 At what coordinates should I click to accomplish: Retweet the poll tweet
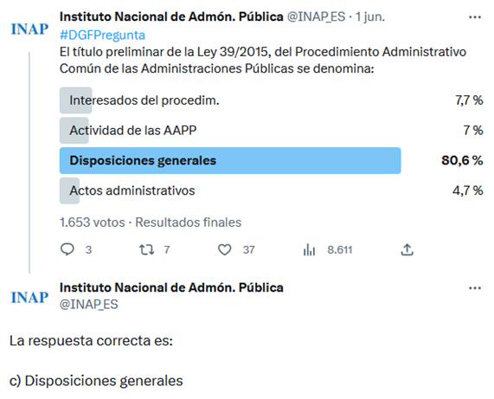(x=146, y=249)
